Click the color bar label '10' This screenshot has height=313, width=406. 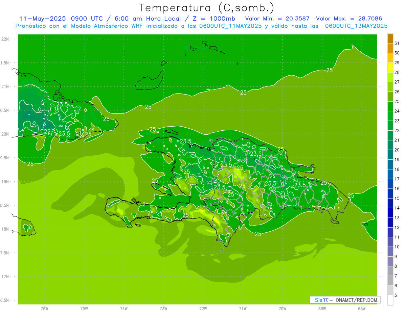[x=397, y=246]
